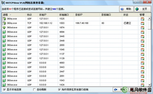Viewport: 153px width, 94px height.
Task: Click manage icon for 360rp.exe TCP row
Action: coord(142,23)
